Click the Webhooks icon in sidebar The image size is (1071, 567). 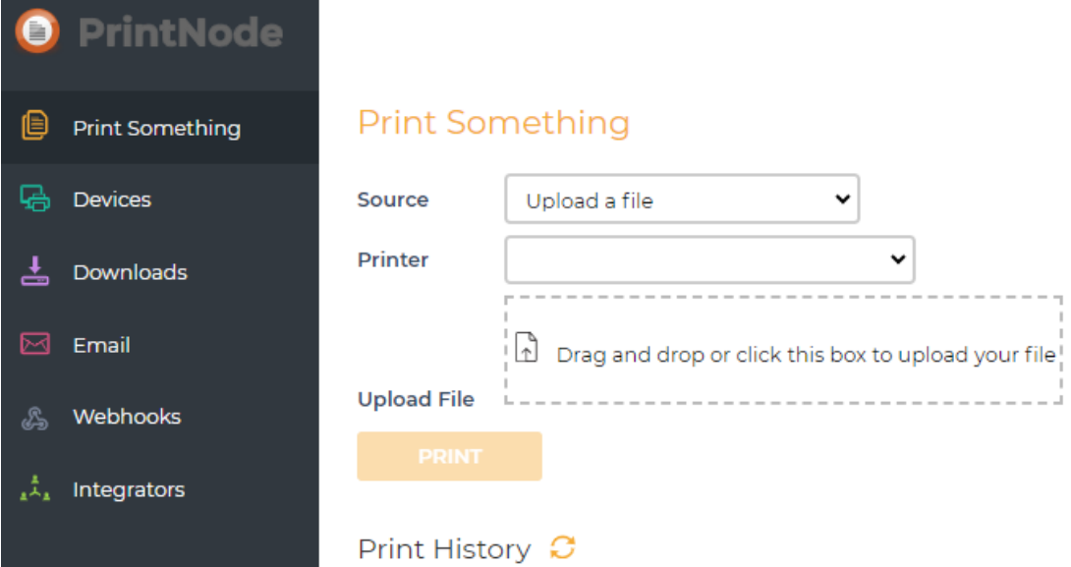coord(35,417)
